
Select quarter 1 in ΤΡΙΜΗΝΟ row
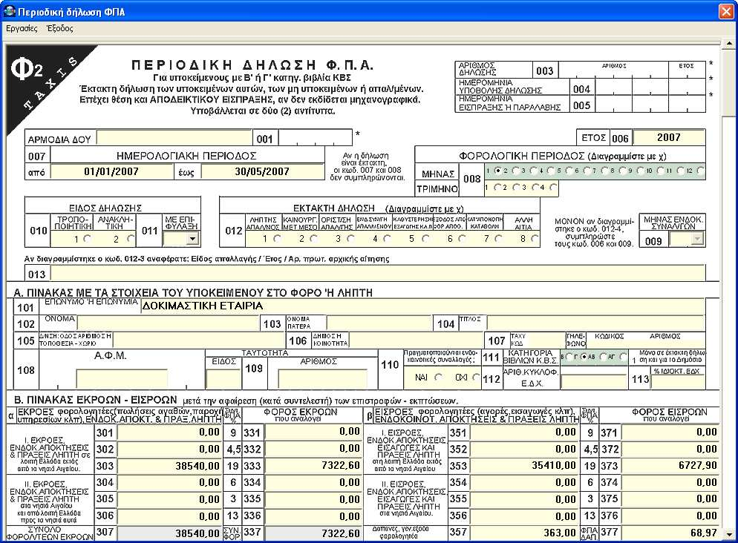(497, 188)
